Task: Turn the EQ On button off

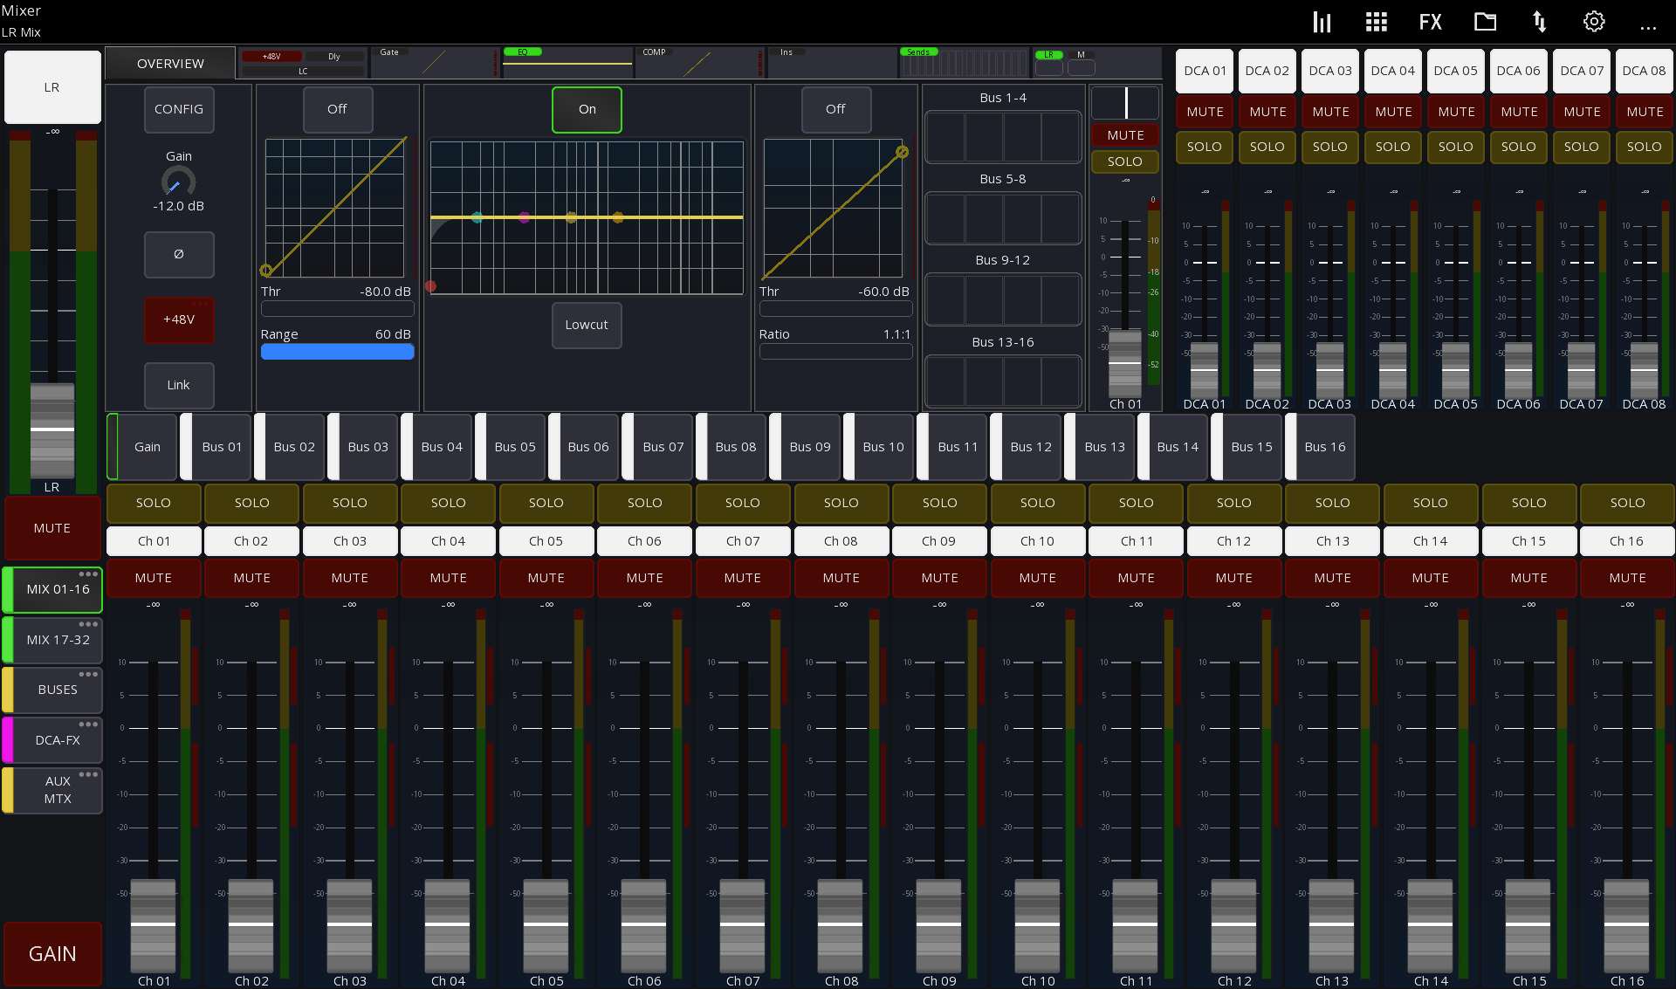Action: [587, 110]
